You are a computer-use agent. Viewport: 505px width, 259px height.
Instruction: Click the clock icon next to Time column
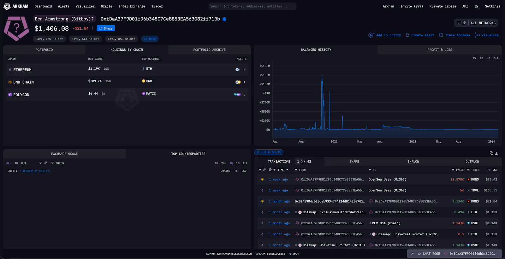click(270, 170)
